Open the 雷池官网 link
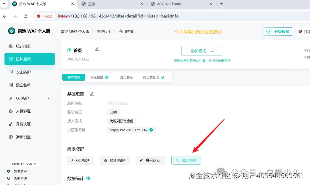The height and width of the screenshot is (185, 310). coord(20,171)
